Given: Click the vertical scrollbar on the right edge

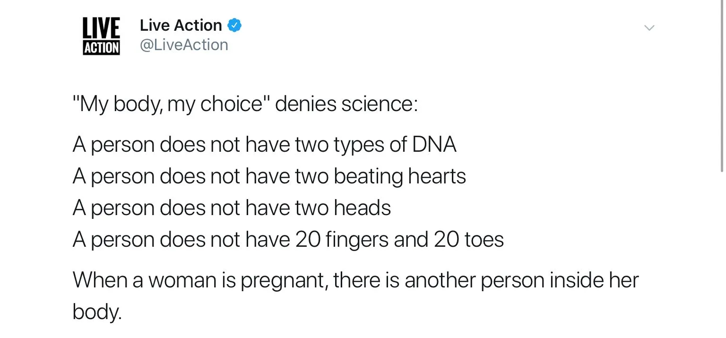Looking at the screenshot, I should [723, 85].
